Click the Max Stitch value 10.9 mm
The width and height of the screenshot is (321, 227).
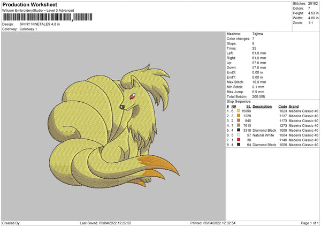coord(259,82)
